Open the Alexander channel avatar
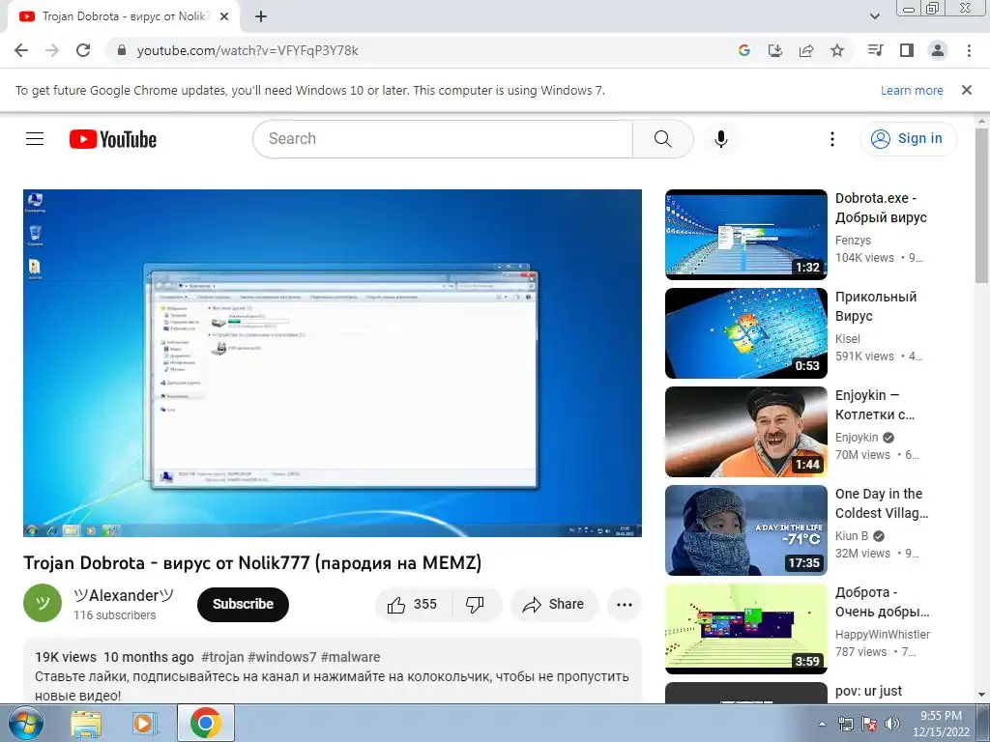 43,603
